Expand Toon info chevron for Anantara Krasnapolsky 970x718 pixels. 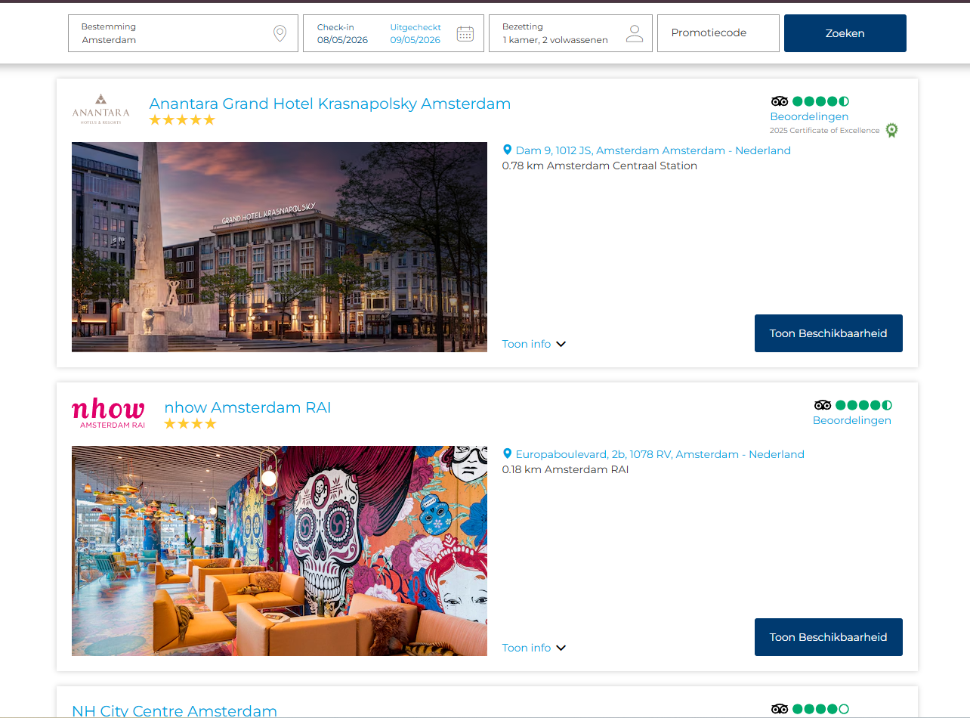pyautogui.click(x=561, y=345)
